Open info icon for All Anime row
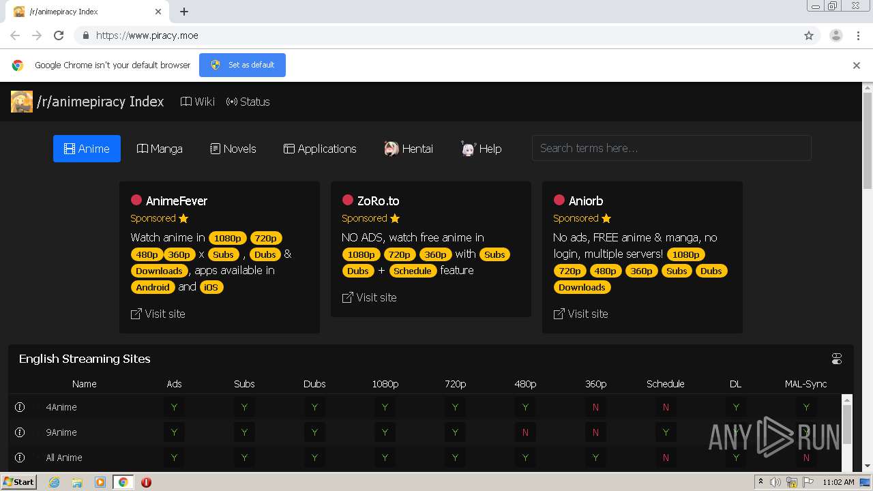 point(20,458)
